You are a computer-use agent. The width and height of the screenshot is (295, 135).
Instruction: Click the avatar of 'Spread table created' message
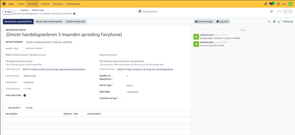tap(196, 36)
